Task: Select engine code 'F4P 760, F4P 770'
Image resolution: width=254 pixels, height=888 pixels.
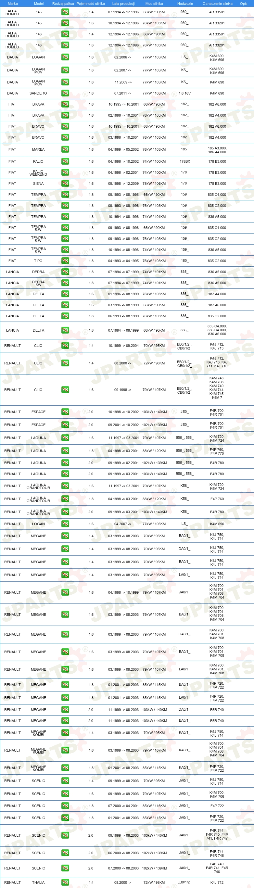Action: point(217,451)
